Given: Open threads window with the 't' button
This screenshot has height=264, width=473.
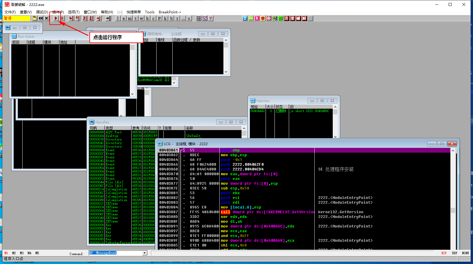Looking at the screenshot, I should pyautogui.click(x=136, y=18).
